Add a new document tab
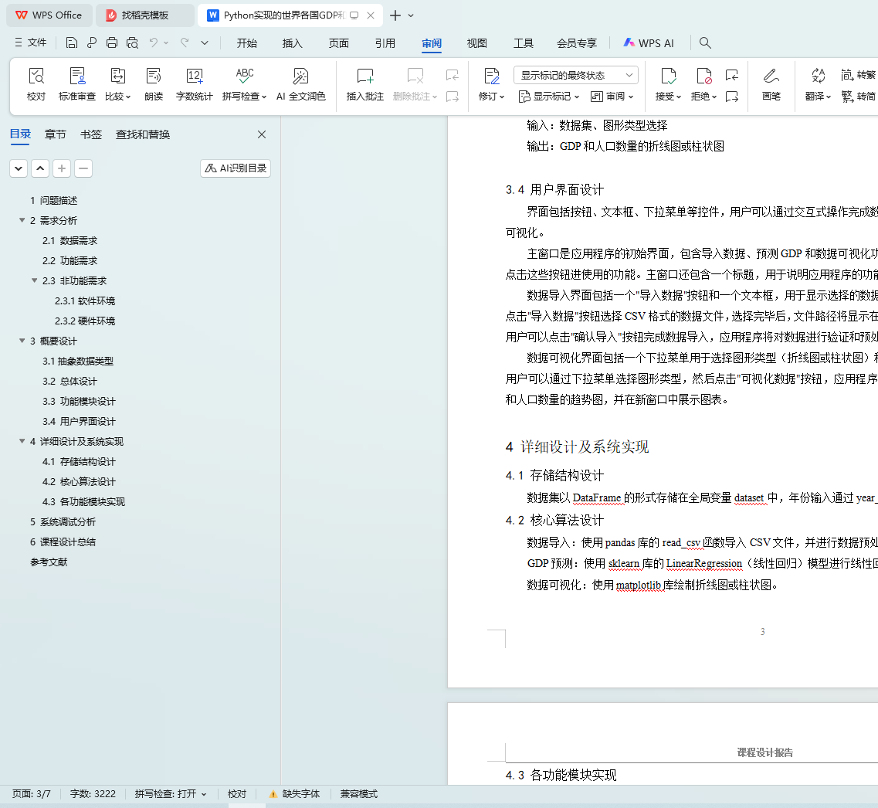This screenshot has height=808, width=878. click(395, 15)
